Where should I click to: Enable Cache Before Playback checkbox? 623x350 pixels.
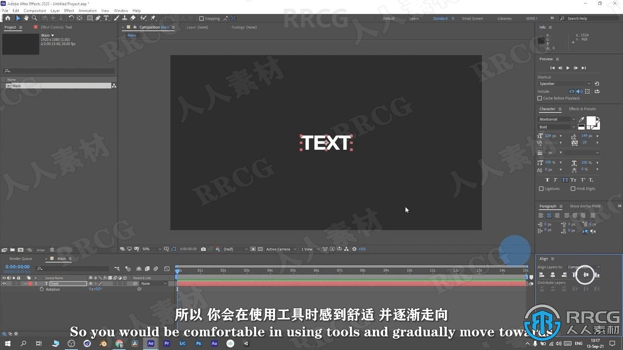[x=540, y=98]
